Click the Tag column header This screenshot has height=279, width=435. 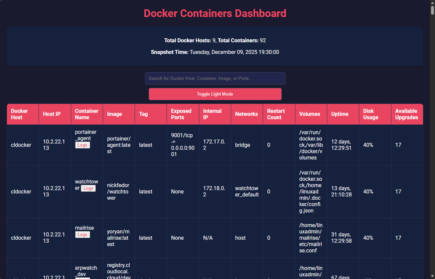pyautogui.click(x=150, y=114)
